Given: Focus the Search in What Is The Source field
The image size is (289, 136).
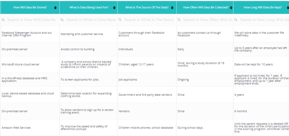Looking at the screenshot, I should [147, 20].
